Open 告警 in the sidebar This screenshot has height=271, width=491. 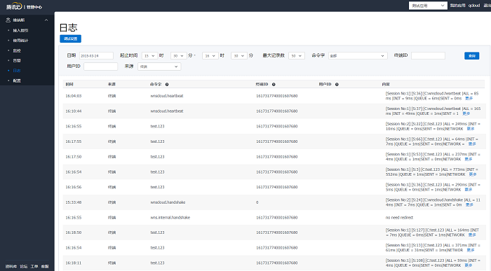[x=17, y=60]
